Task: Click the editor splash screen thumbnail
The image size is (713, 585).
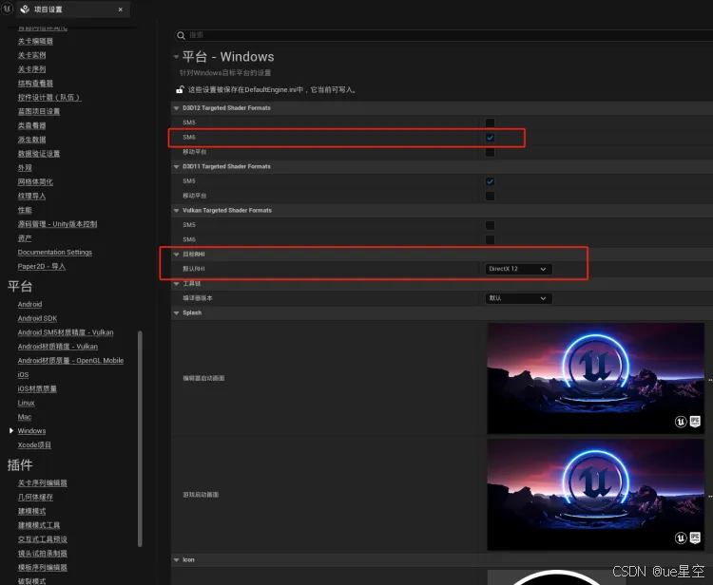Action: (x=596, y=378)
